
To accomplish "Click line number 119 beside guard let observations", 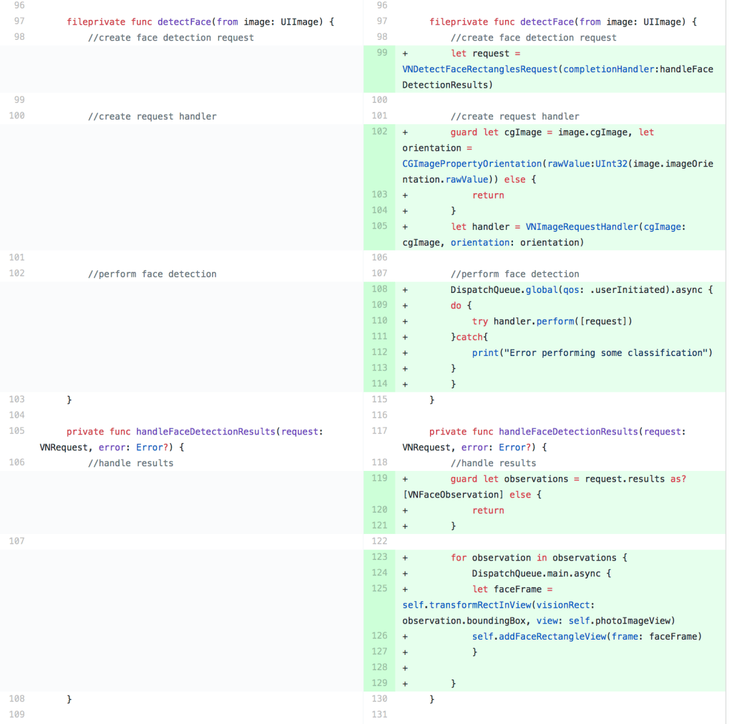I will pos(379,478).
